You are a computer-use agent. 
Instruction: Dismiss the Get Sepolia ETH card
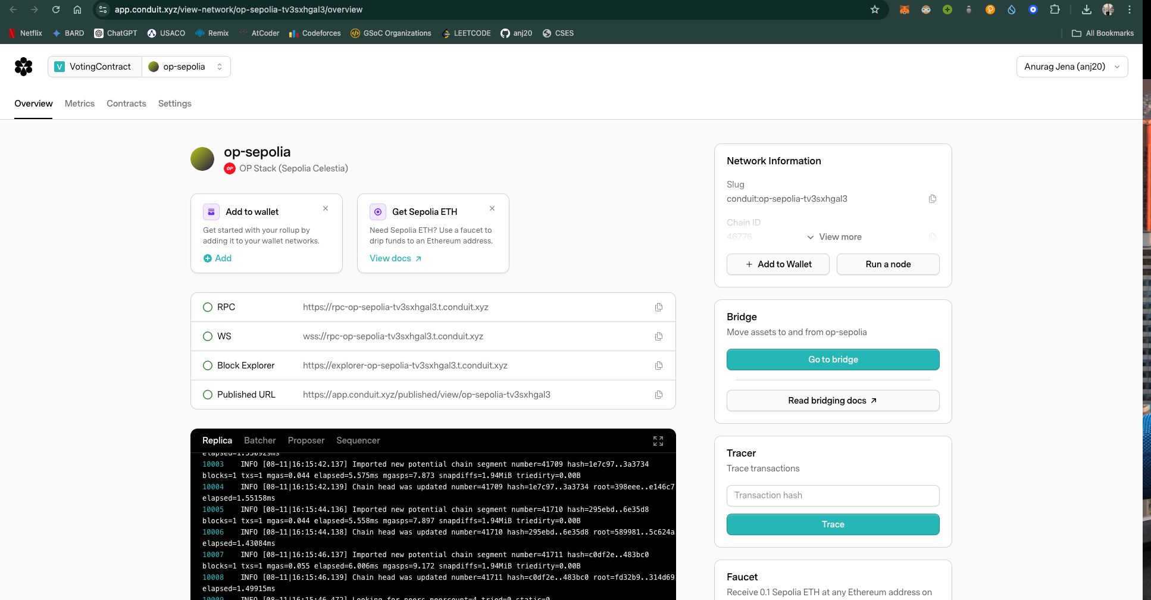(492, 208)
